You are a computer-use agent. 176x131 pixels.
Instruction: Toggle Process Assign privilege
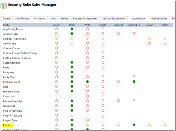tap(149, 125)
